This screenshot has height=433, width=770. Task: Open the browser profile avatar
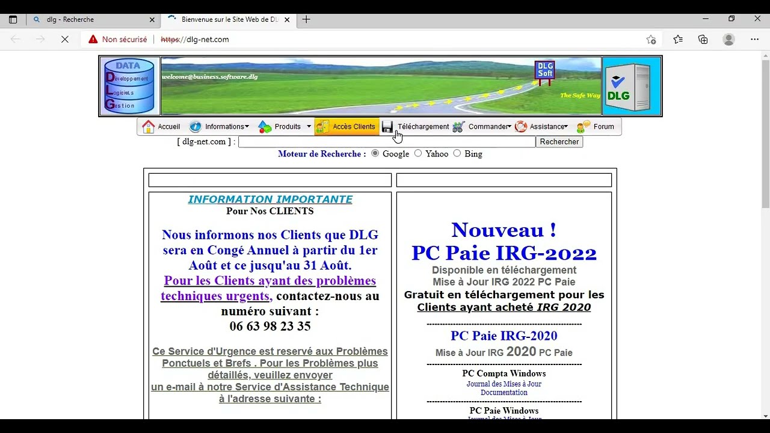tap(728, 39)
